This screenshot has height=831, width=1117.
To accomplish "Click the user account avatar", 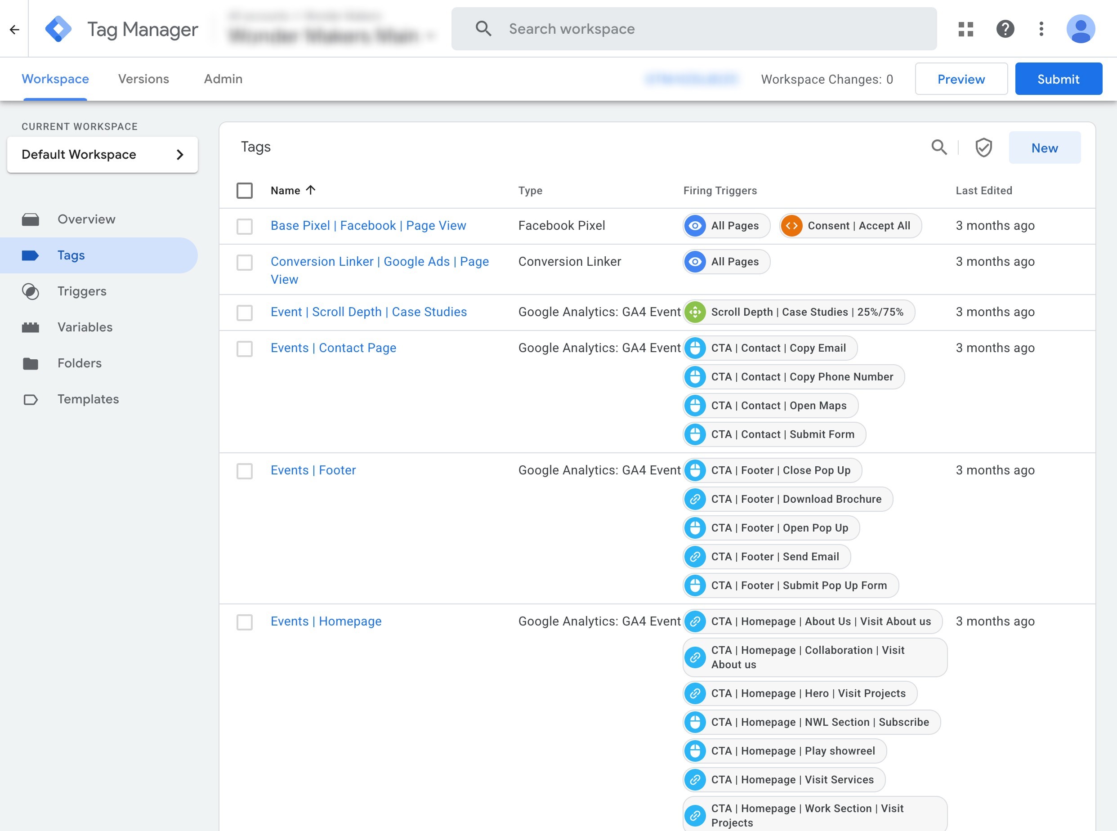I will (1080, 29).
